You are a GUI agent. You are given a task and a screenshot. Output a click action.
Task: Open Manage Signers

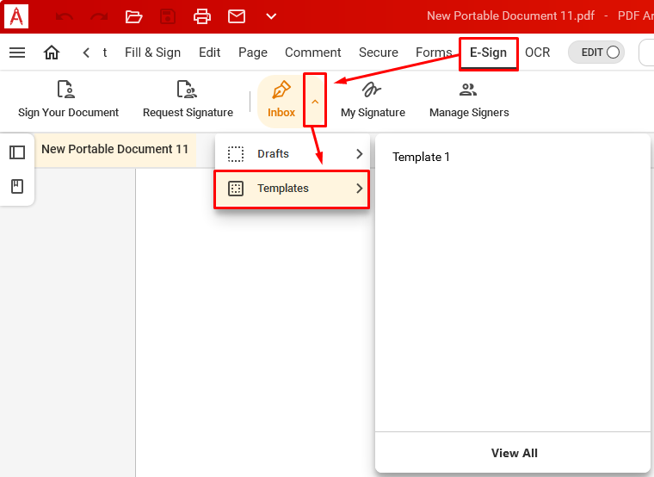pyautogui.click(x=469, y=100)
